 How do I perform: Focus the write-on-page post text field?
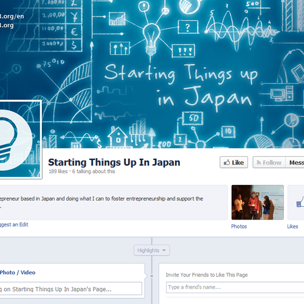[x=71, y=289]
